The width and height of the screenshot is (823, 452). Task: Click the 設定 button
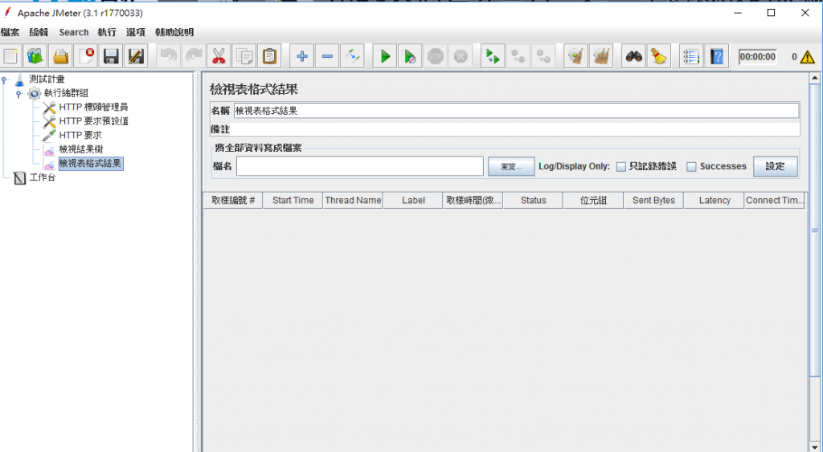[776, 166]
